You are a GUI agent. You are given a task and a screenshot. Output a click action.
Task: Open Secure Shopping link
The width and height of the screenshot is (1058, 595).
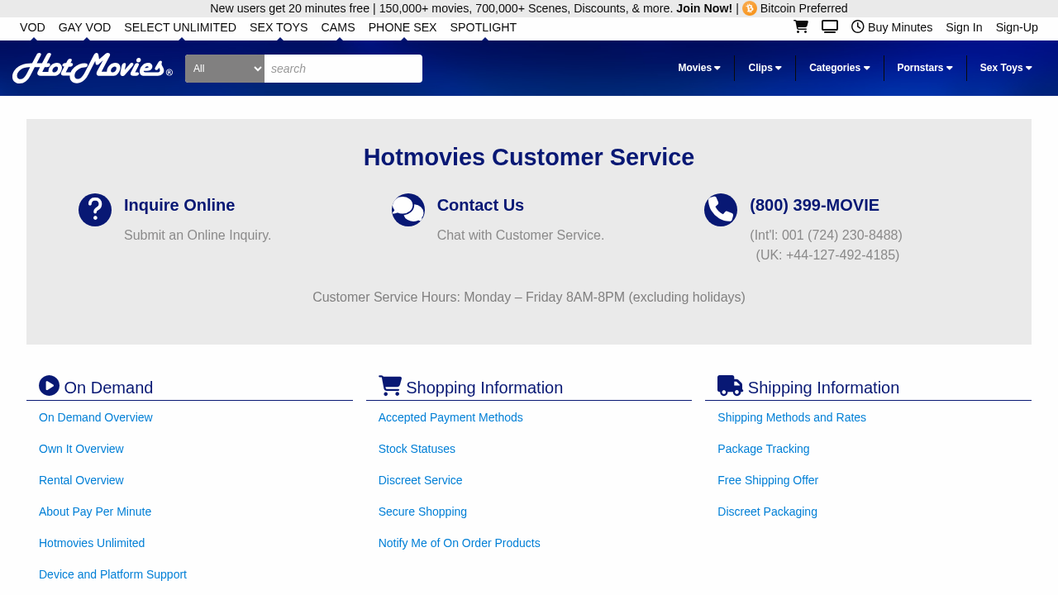[422, 512]
